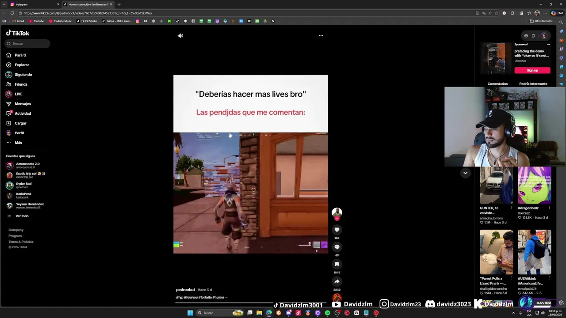Open Ryder Bad followed account

[23, 185]
